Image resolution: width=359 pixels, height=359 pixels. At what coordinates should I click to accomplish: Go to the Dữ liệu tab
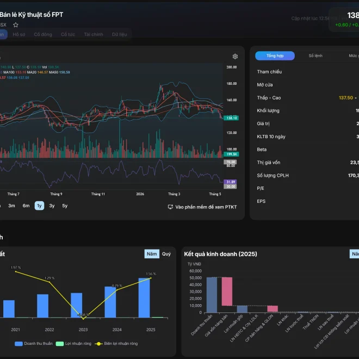119,34
